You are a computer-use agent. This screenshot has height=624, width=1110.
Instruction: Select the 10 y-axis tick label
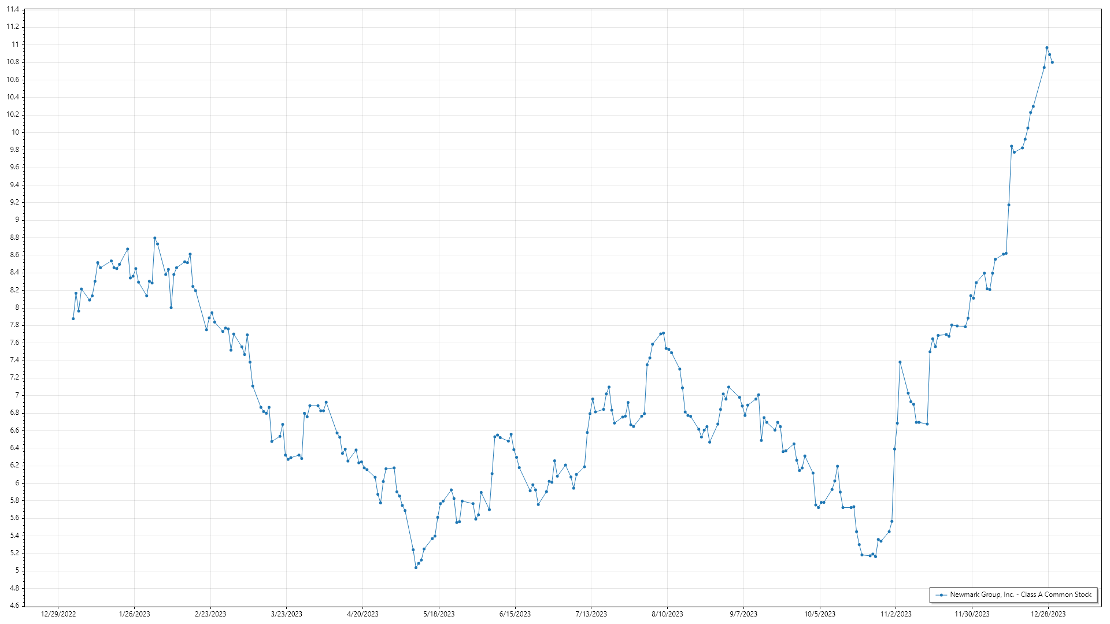click(x=16, y=132)
